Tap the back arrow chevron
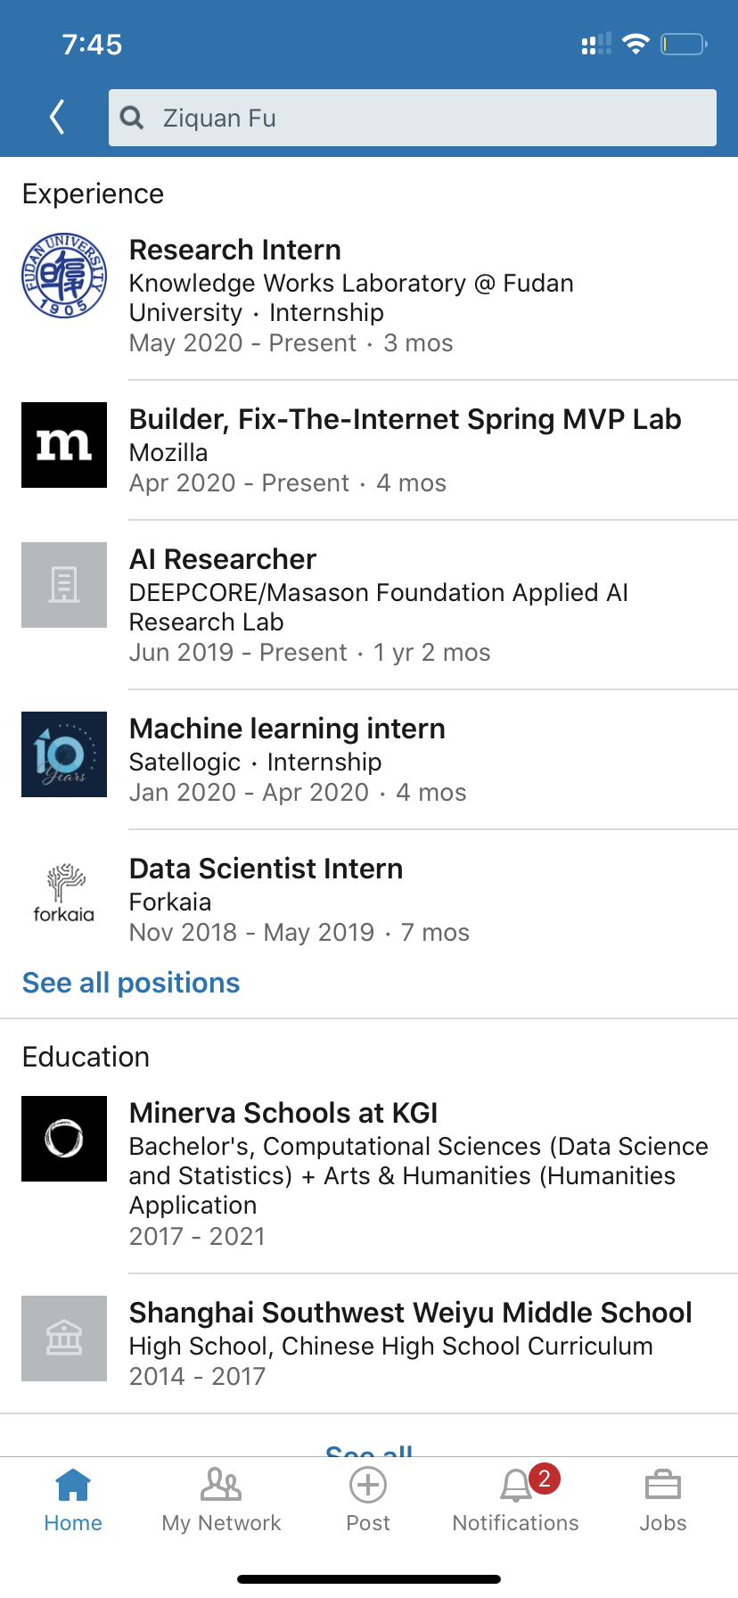 pyautogui.click(x=58, y=117)
